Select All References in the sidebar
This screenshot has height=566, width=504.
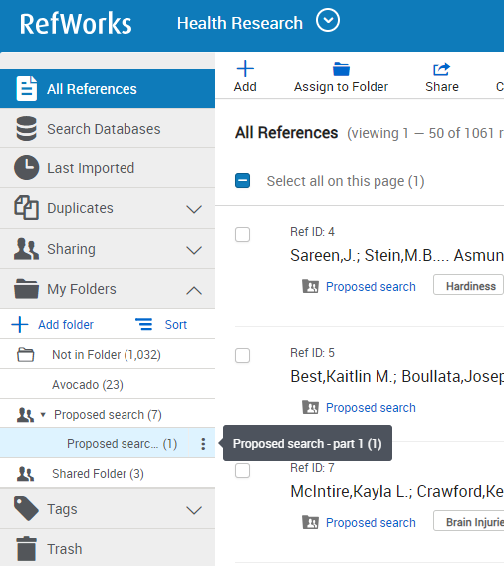tap(108, 89)
